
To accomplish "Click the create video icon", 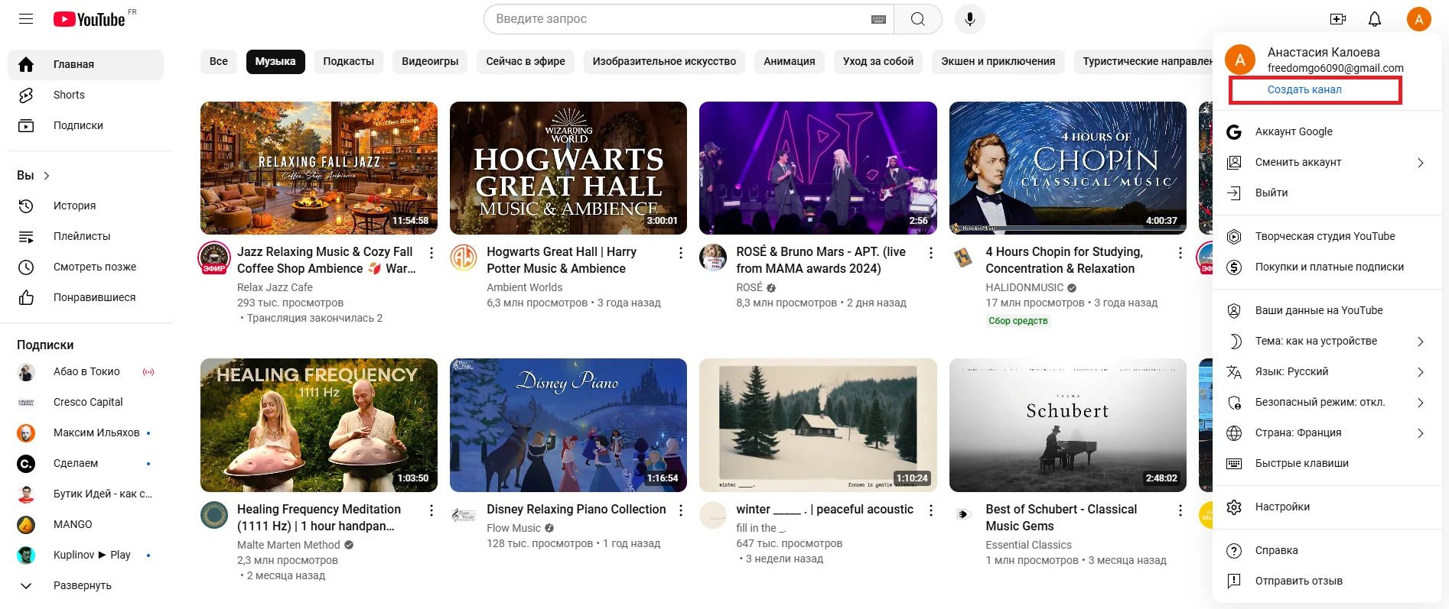I will tap(1337, 19).
